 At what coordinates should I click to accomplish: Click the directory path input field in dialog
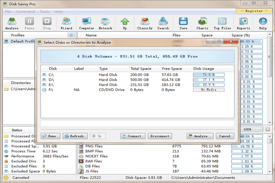tap(137, 123)
